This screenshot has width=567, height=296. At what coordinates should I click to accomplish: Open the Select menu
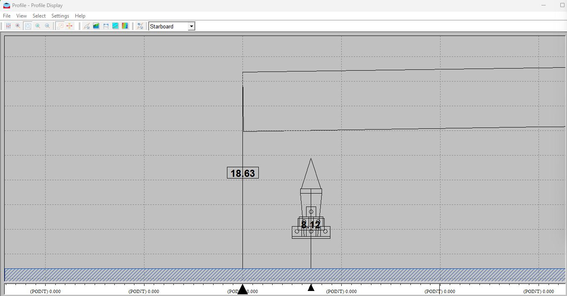[39, 16]
